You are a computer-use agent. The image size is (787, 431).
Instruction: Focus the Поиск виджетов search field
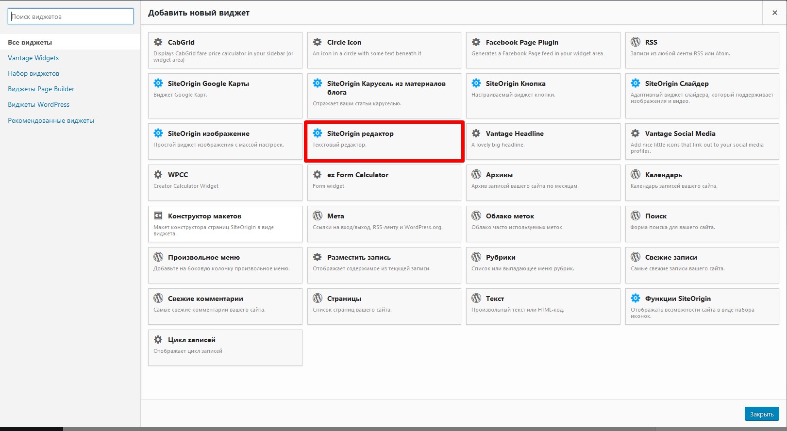pyautogui.click(x=70, y=16)
